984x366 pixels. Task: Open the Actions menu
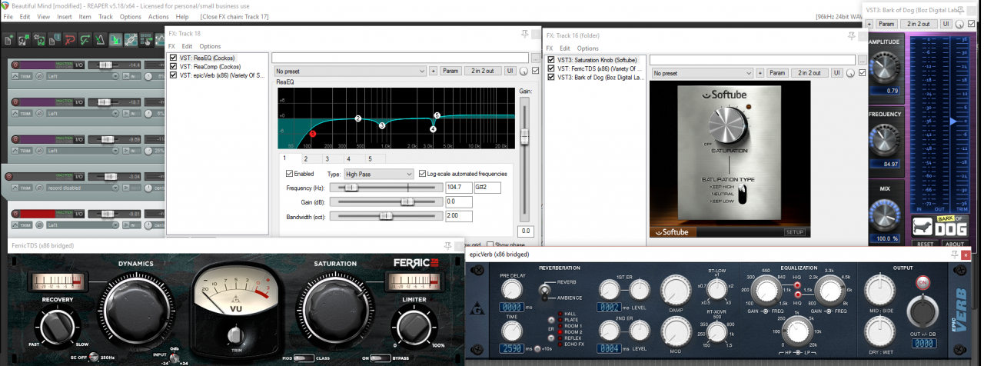pos(158,16)
